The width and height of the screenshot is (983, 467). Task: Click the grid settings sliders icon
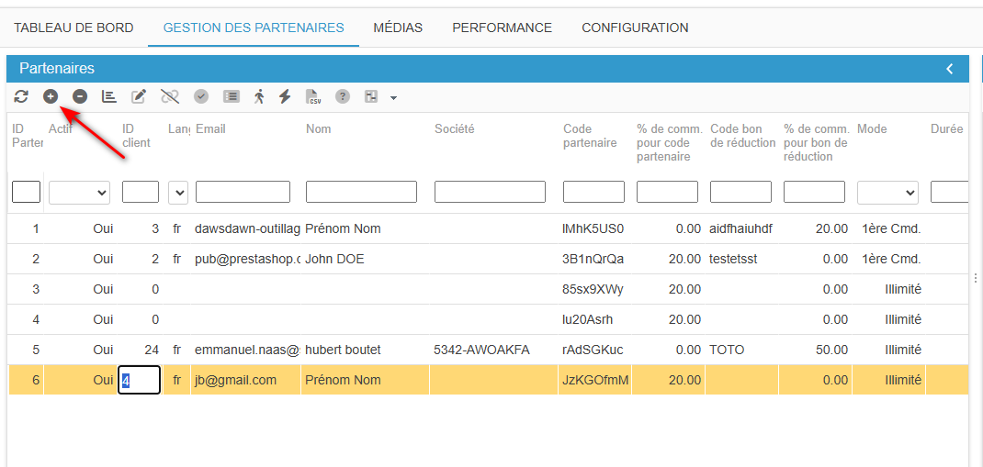point(371,96)
